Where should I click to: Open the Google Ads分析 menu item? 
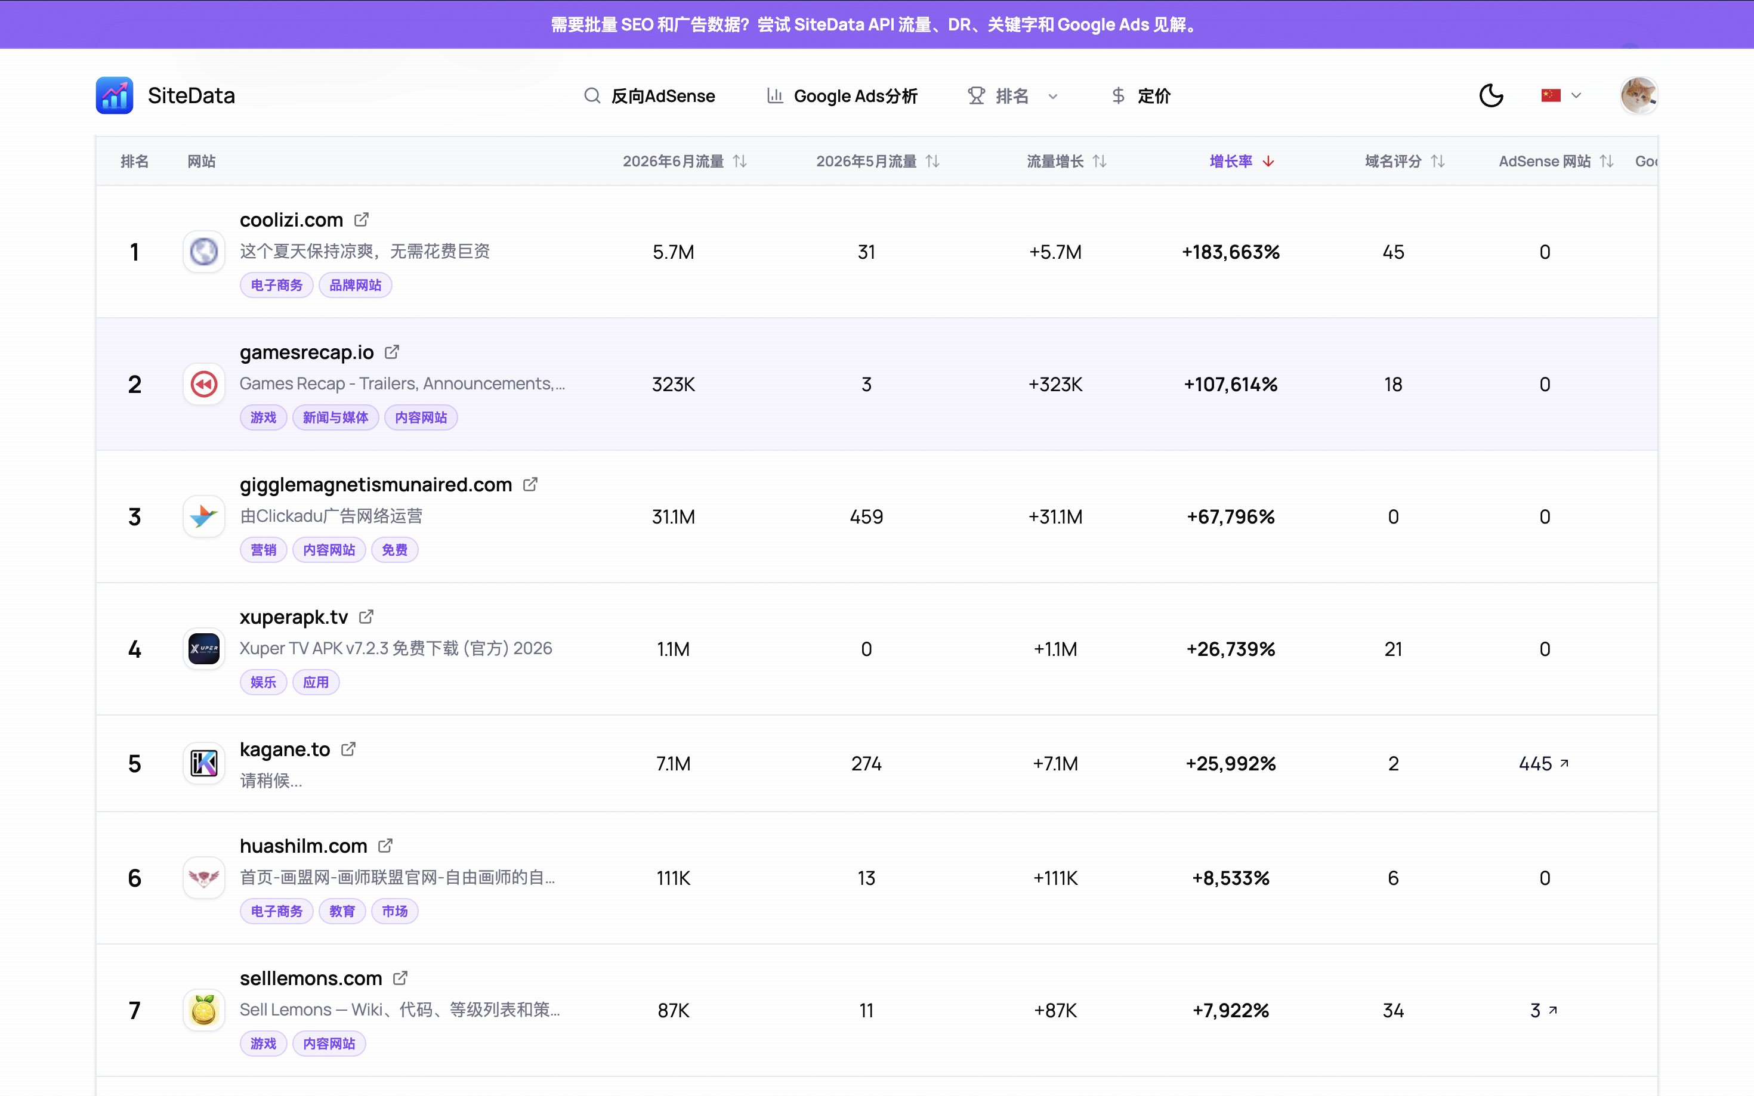(842, 95)
